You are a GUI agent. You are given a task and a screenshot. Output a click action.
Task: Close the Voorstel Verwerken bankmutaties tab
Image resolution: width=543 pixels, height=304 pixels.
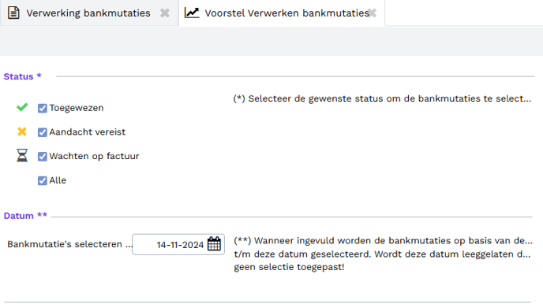pyautogui.click(x=372, y=13)
